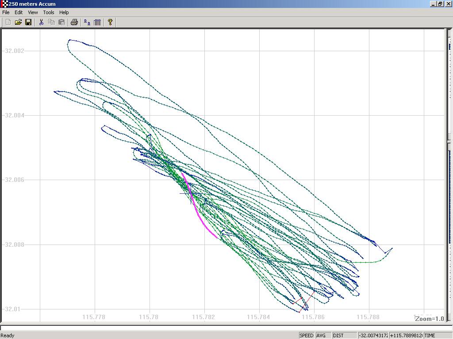Click the two-marker toolbar icon beside Print
Image resolution: width=453 pixels, height=339 pixels.
pos(87,22)
